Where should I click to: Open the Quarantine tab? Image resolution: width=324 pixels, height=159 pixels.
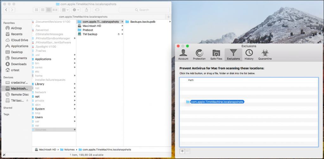pyautogui.click(x=265, y=55)
